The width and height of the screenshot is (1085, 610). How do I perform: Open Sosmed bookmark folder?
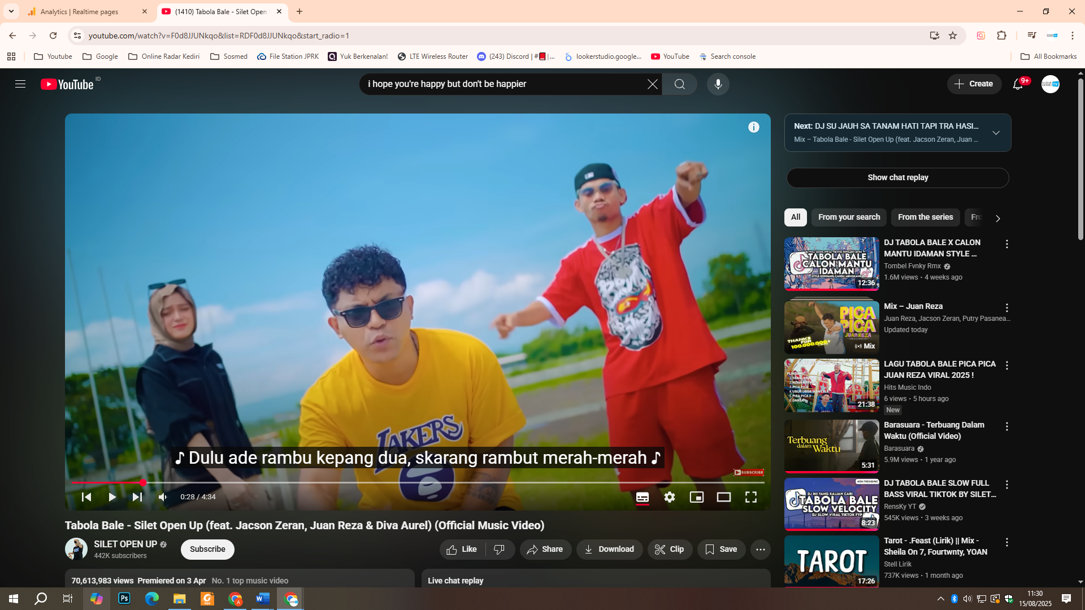click(x=229, y=56)
